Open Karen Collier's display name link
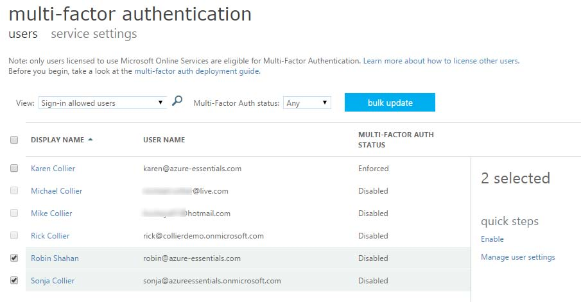The image size is (581, 302). [x=53, y=169]
